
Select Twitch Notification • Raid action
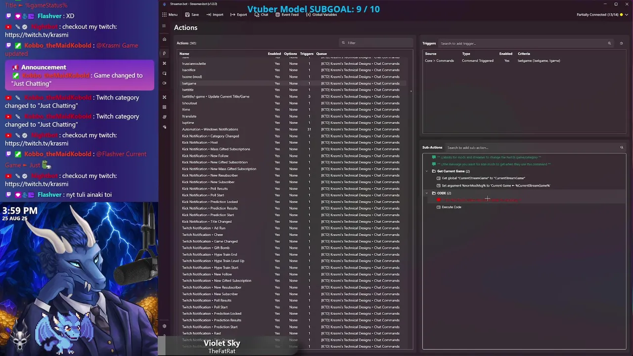coord(294,333)
